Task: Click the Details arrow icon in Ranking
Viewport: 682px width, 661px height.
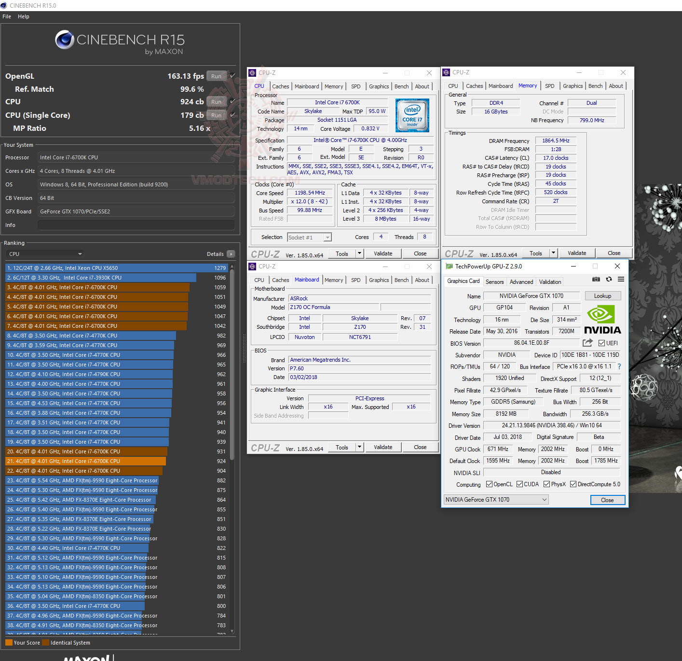Action: tap(231, 254)
